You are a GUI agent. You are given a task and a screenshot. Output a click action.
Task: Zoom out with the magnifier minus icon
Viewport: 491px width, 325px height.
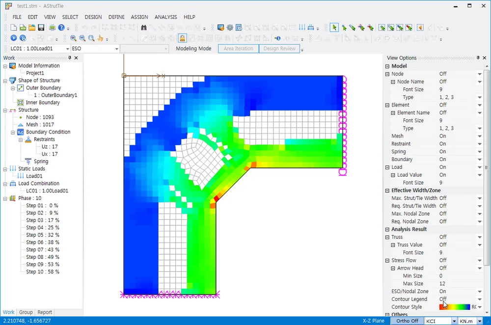[x=82, y=38]
